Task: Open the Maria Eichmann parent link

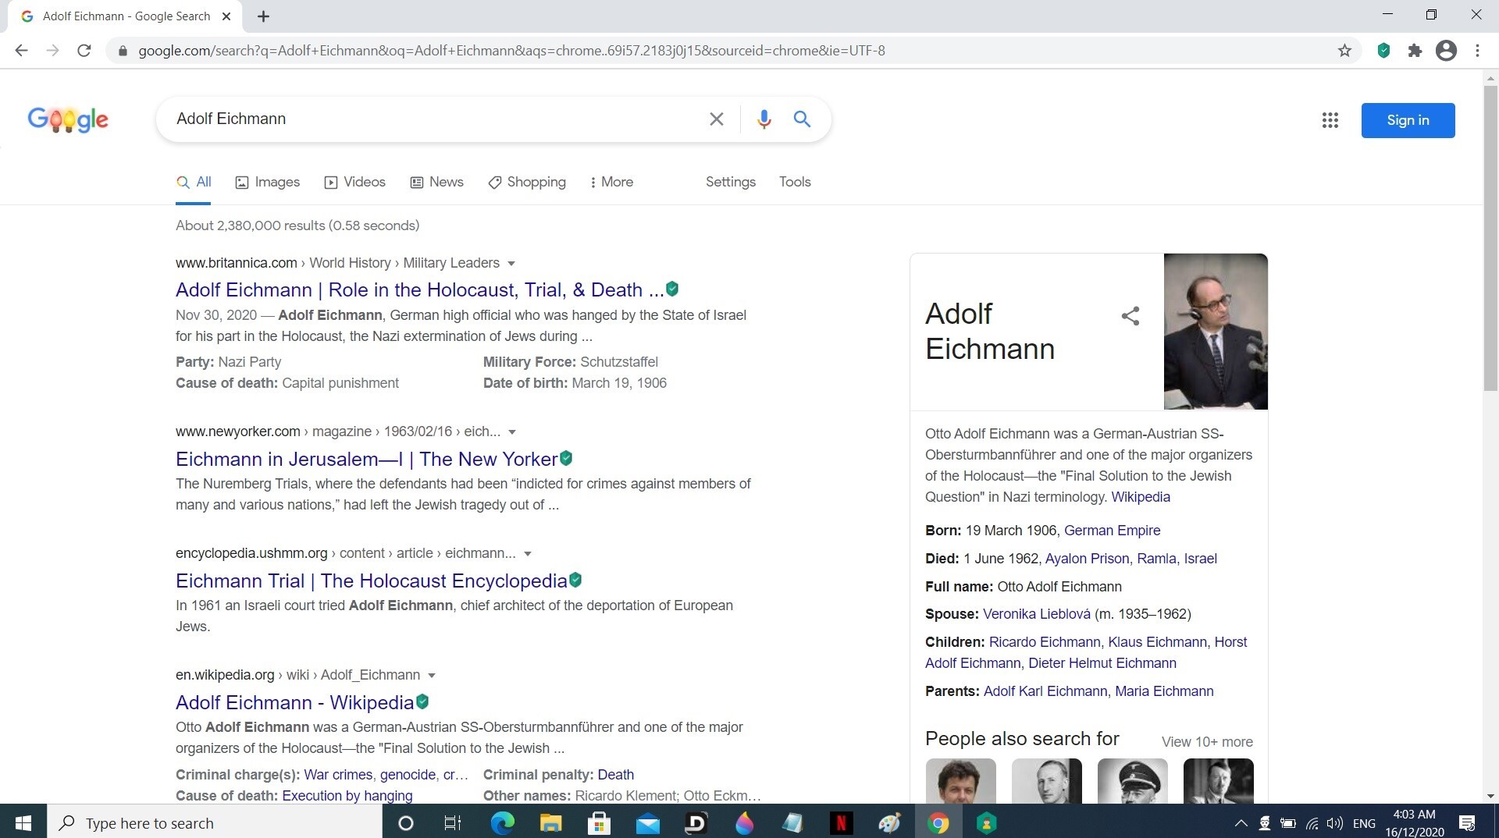Action: tap(1164, 691)
